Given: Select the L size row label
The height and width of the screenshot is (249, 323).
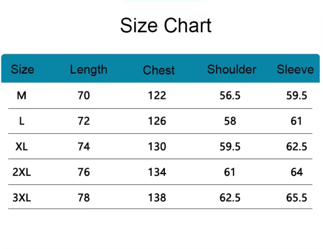Looking at the screenshot, I should (x=22, y=121).
